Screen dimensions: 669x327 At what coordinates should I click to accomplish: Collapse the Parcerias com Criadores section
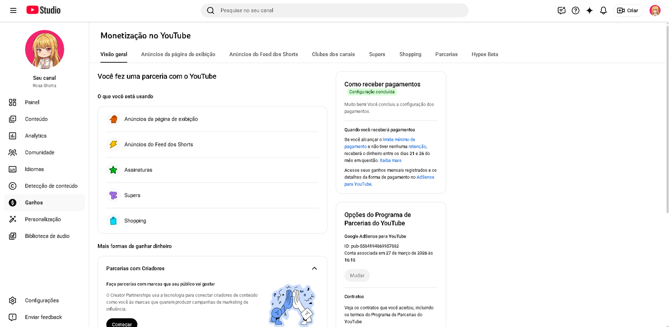pos(314,269)
